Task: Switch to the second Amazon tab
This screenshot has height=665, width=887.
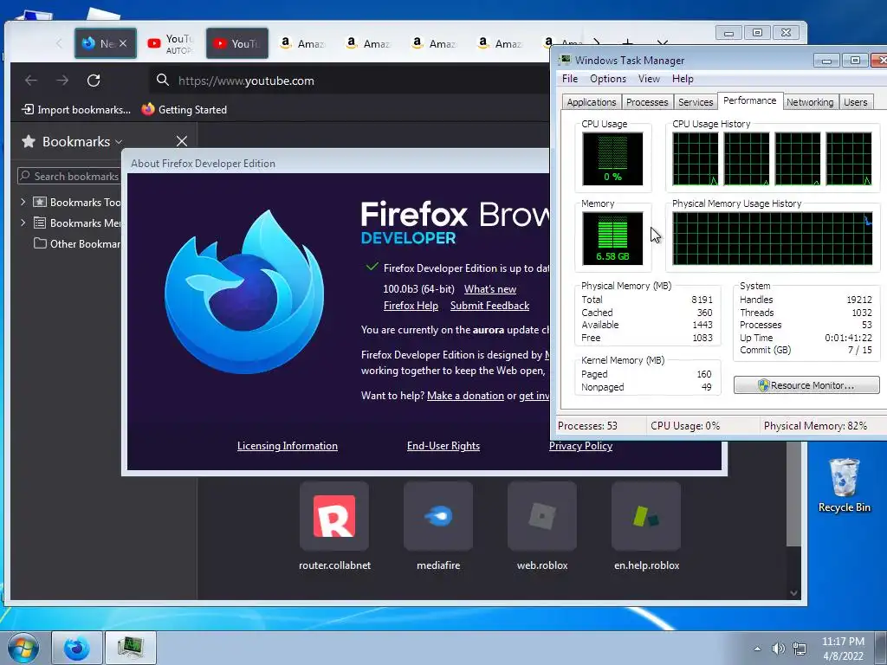Action: tap(368, 43)
